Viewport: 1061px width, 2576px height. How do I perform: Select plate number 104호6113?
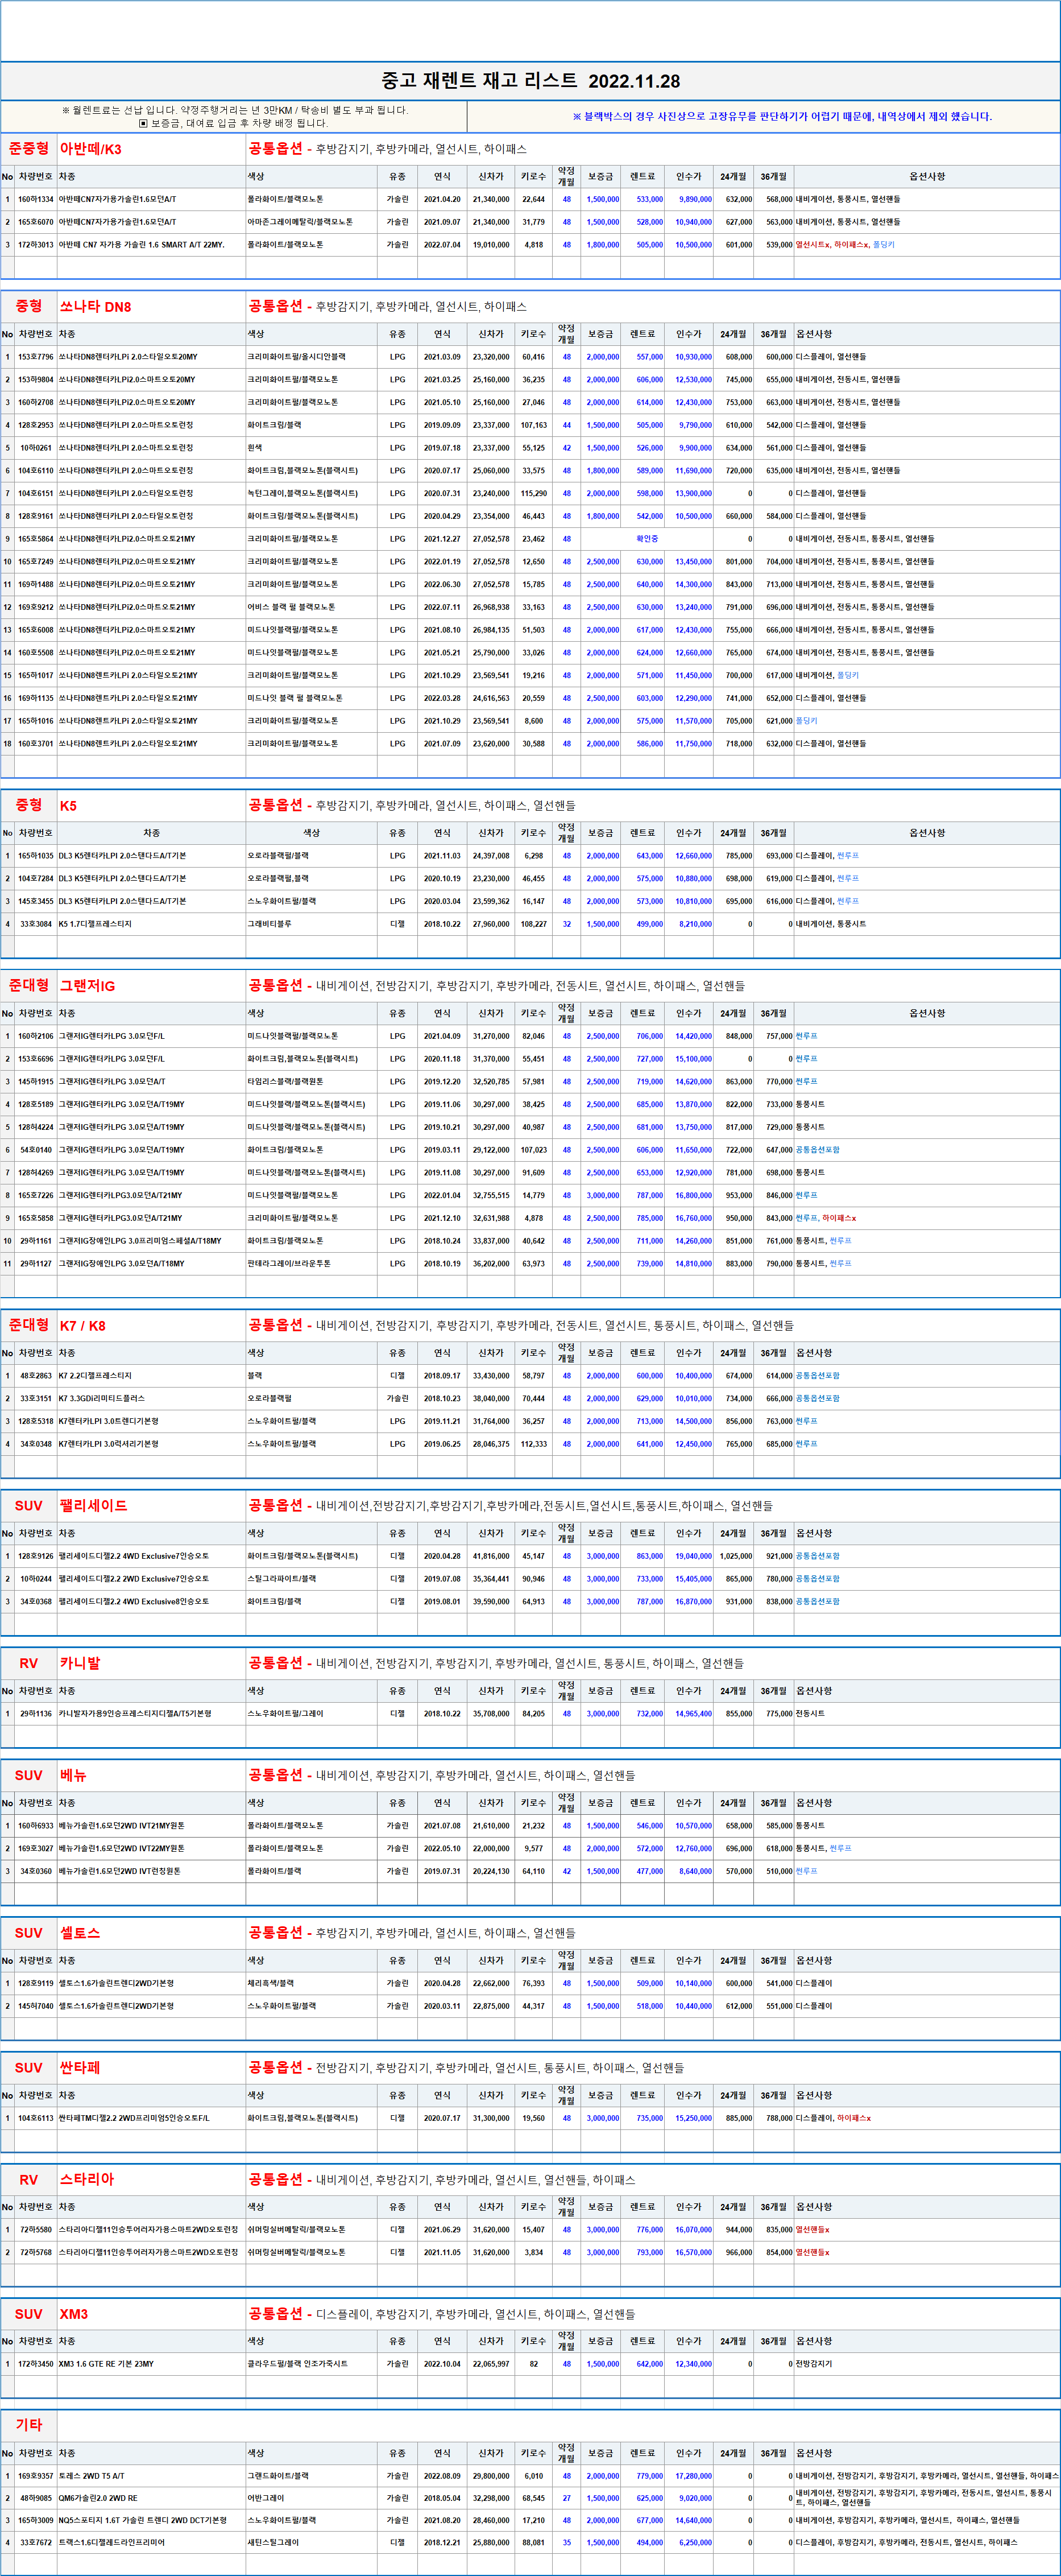pos(36,2118)
